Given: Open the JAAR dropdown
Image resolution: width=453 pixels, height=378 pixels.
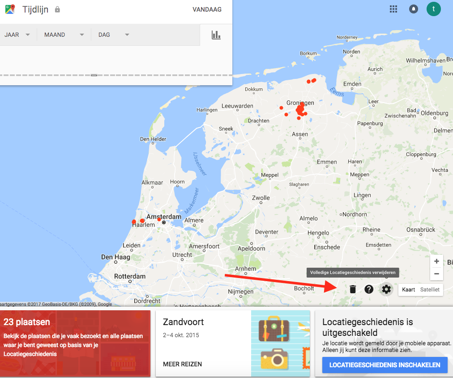Looking at the screenshot, I should [18, 34].
